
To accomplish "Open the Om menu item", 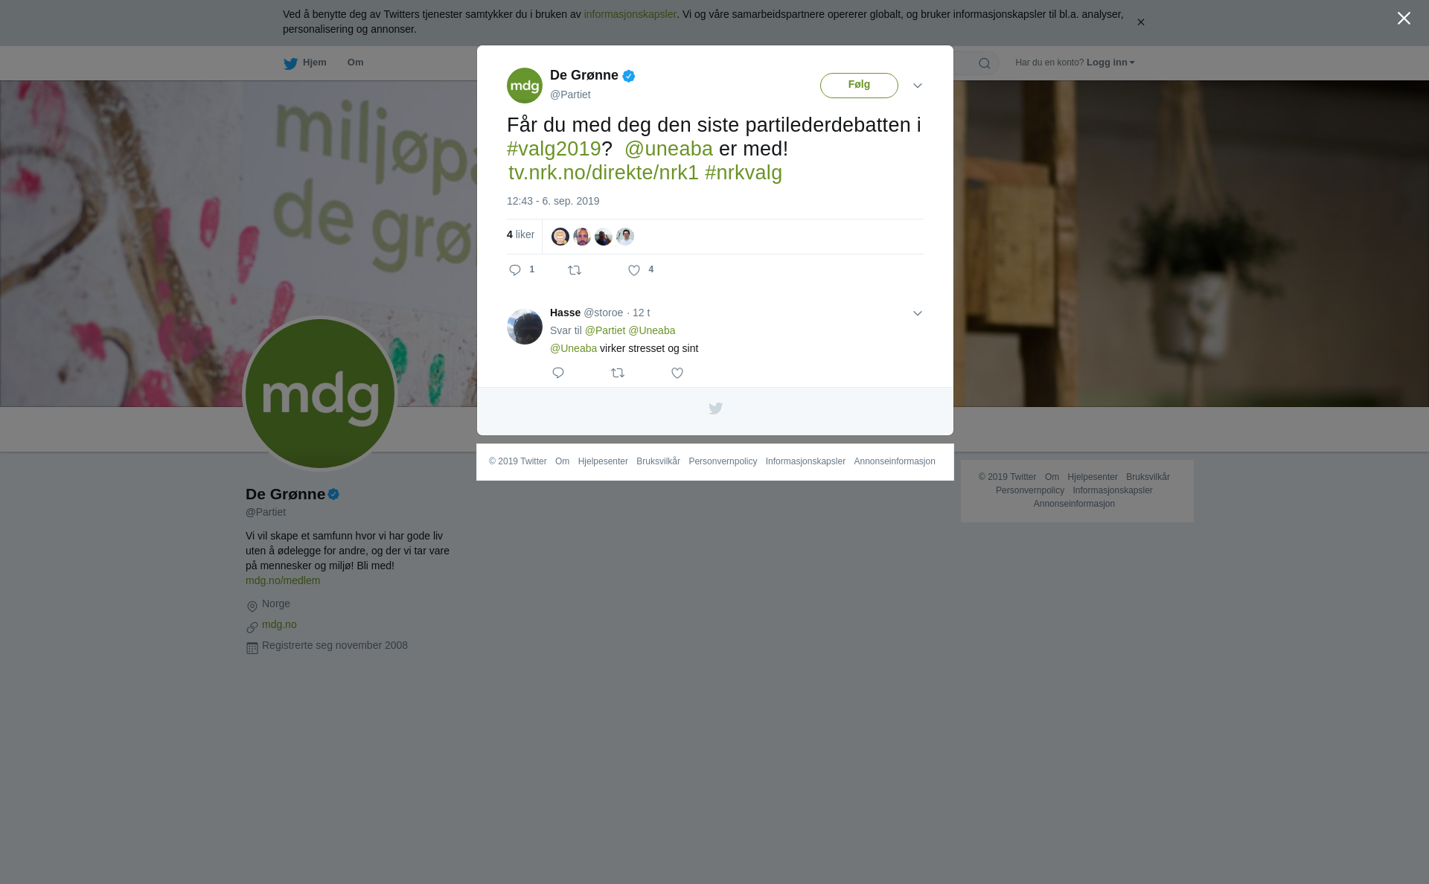I will point(356,63).
